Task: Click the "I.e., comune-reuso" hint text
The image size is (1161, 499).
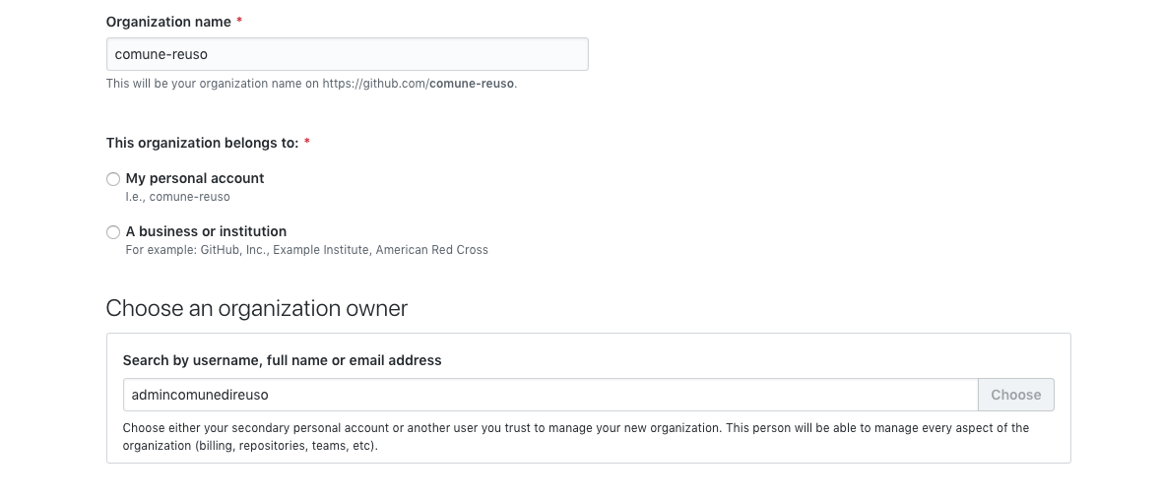Action: click(177, 197)
